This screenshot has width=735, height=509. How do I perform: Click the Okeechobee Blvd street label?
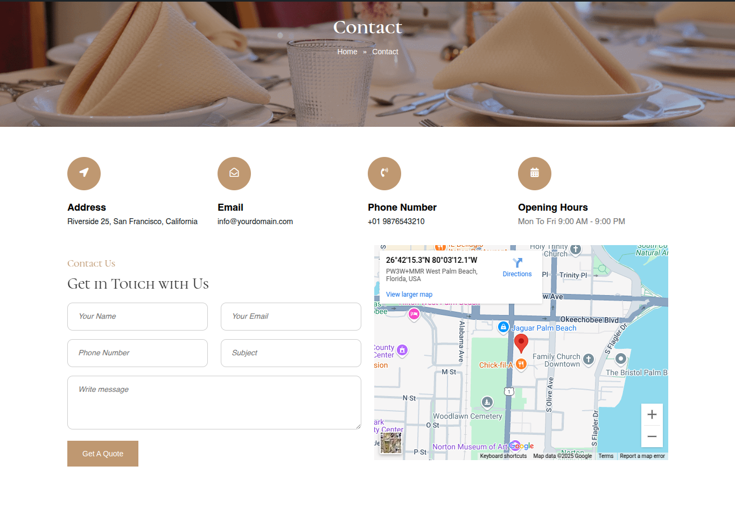pyautogui.click(x=590, y=320)
